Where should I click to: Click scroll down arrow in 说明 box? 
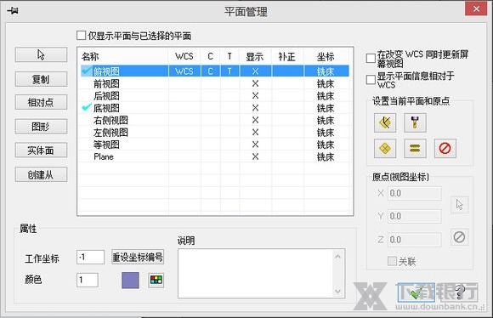338,291
